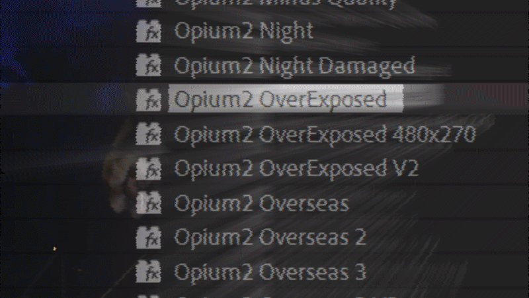Select the Opium2 Night preset

(243, 31)
